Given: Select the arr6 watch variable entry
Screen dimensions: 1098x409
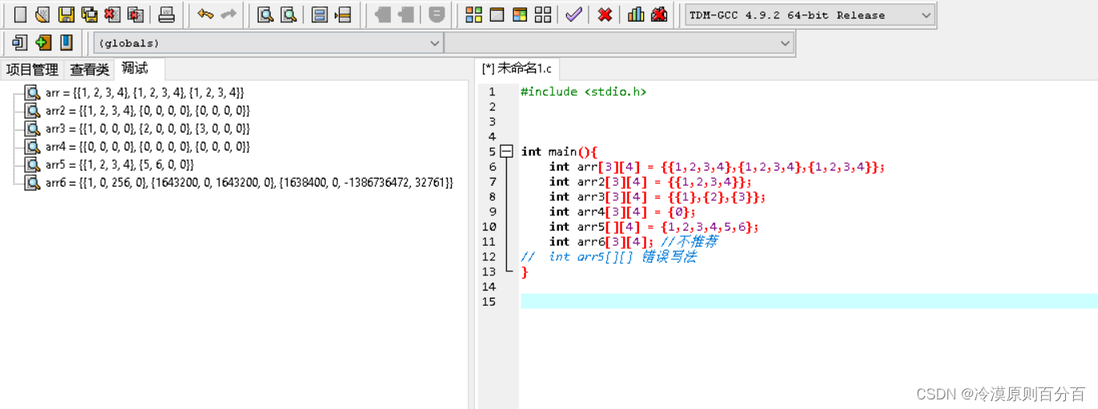Looking at the screenshot, I should [x=248, y=183].
